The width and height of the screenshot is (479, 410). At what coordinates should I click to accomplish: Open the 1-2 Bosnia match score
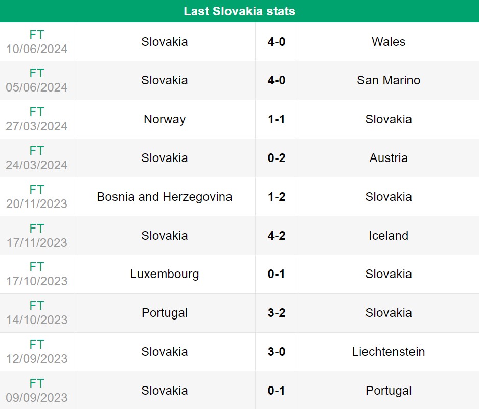277,197
